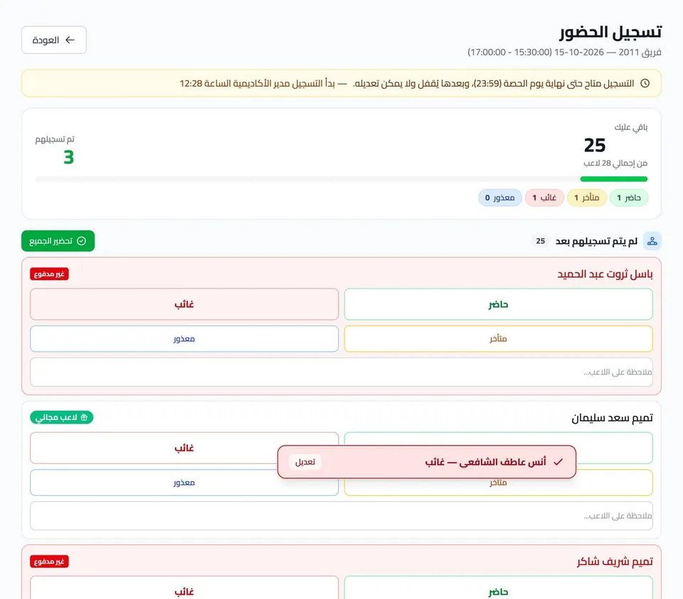Click the clock icon in the yellow notice
Viewport: 683px width, 599px height.
point(645,83)
